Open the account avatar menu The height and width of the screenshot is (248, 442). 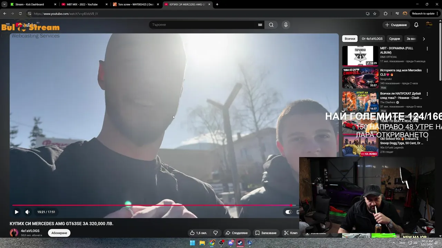[x=429, y=24]
